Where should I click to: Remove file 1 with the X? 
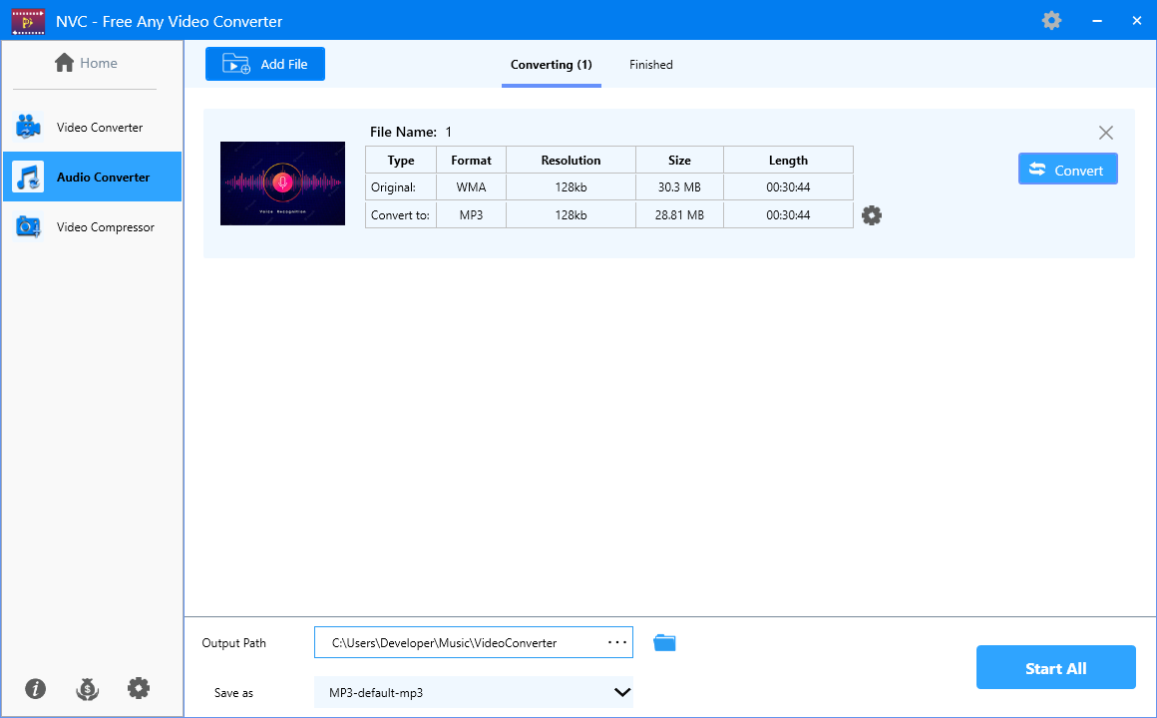(x=1105, y=133)
